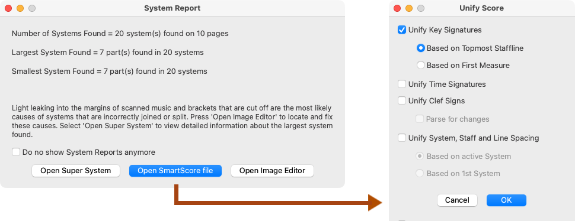Open the SmartScore file
Image resolution: width=575 pixels, height=221 pixels.
(175, 171)
